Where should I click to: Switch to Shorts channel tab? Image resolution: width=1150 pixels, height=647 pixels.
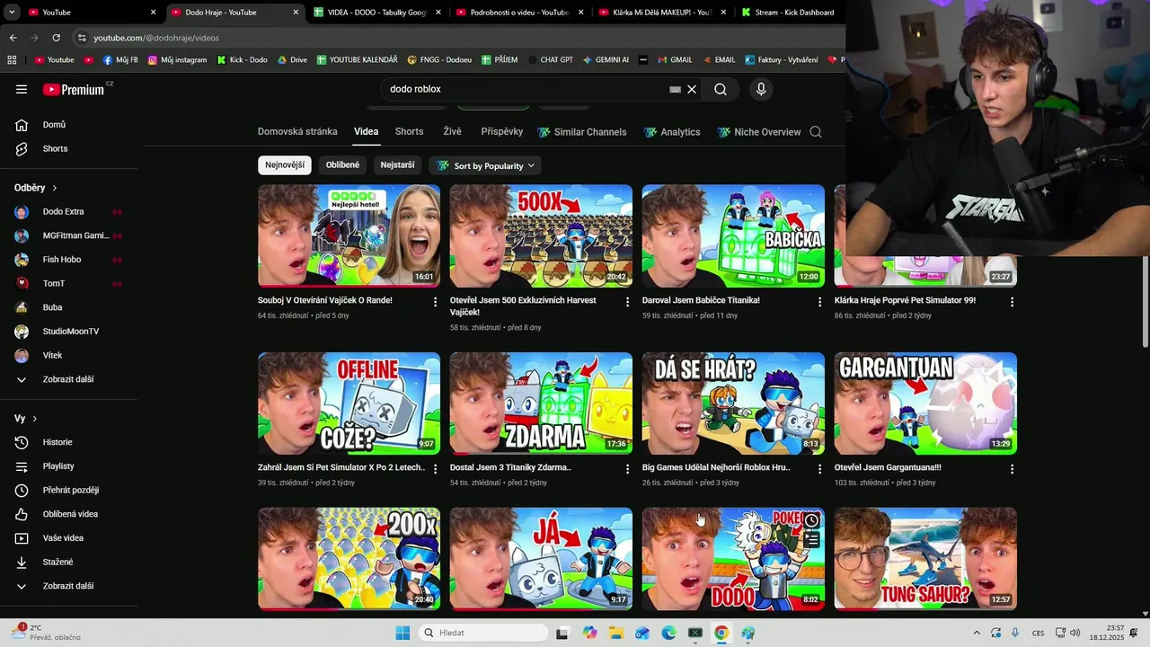tap(409, 131)
